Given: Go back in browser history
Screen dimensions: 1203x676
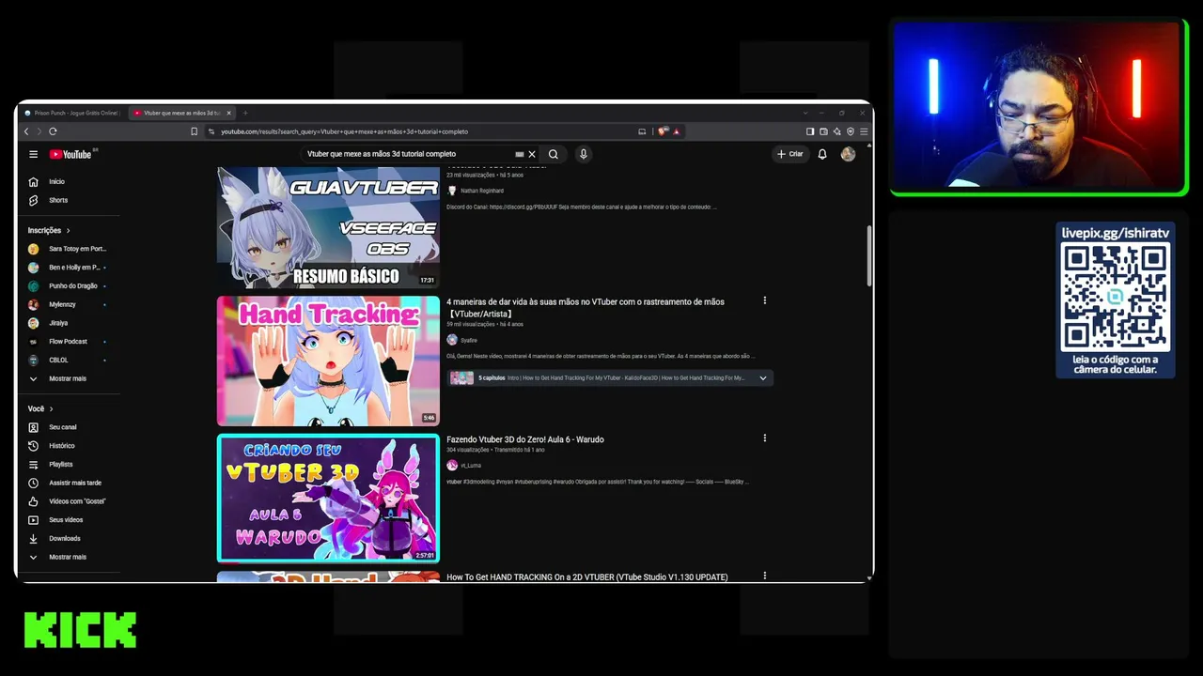Looking at the screenshot, I should pos(26,131).
